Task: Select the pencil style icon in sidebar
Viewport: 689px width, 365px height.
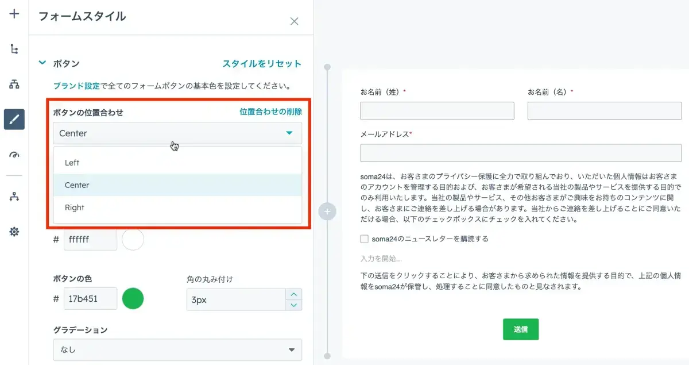Action: pyautogui.click(x=14, y=120)
